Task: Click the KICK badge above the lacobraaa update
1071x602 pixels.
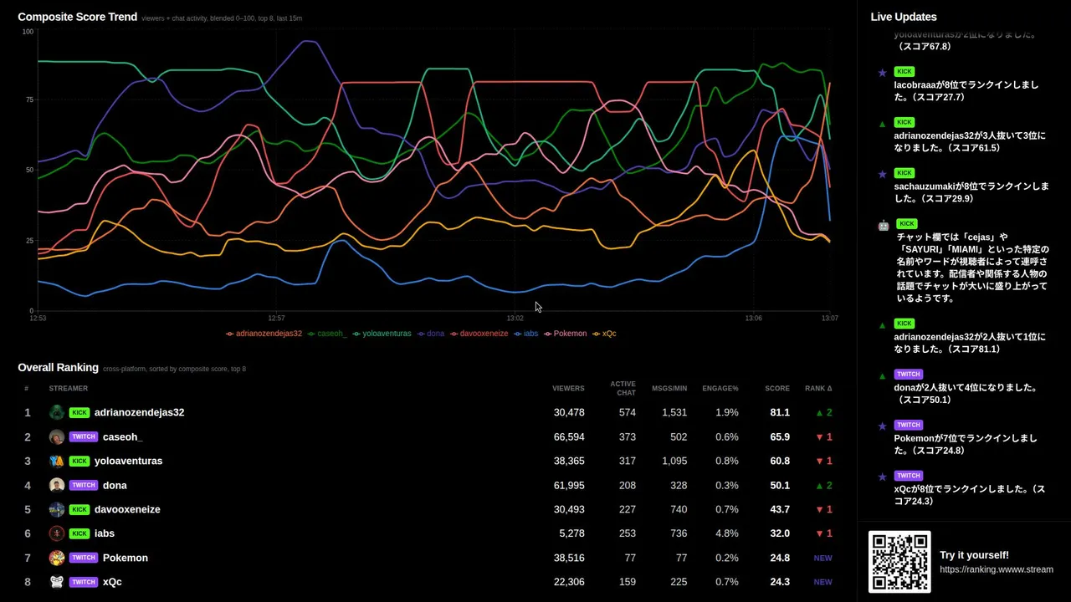Action: (904, 72)
